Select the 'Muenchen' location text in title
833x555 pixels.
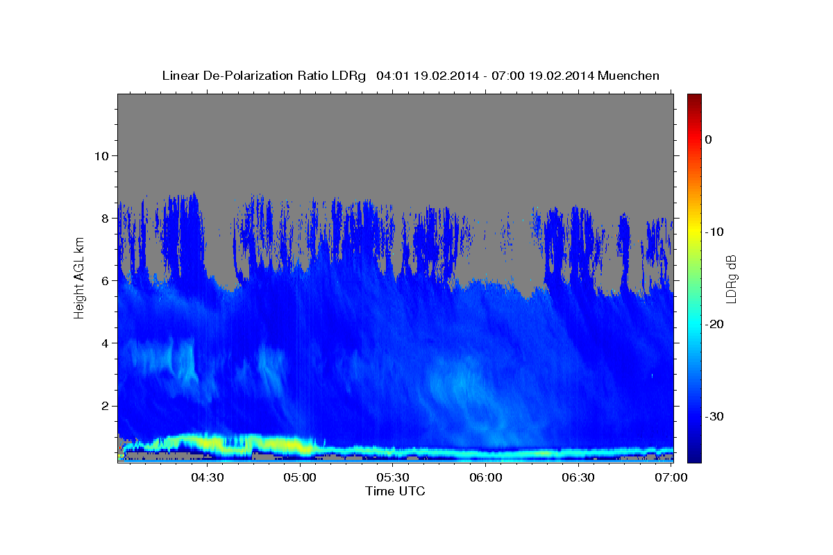(629, 76)
